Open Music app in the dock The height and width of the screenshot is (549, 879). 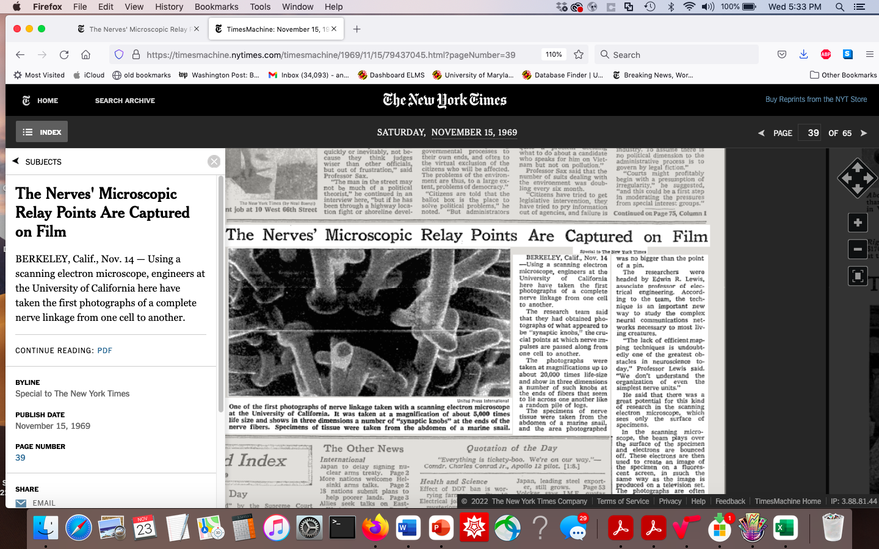pyautogui.click(x=277, y=528)
